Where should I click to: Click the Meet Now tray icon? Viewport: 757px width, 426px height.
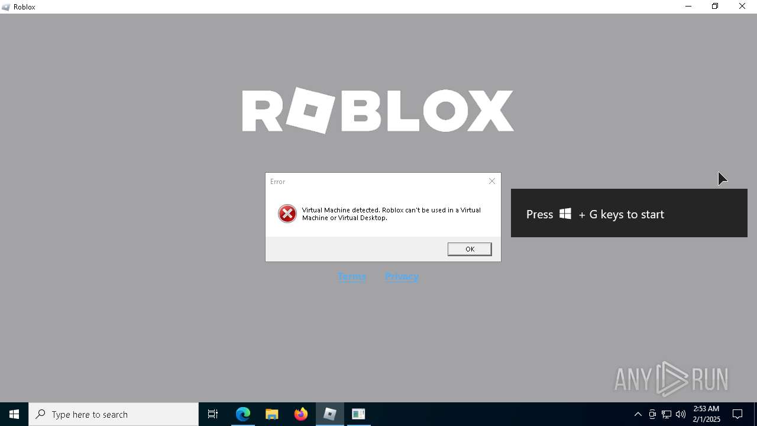click(652, 414)
